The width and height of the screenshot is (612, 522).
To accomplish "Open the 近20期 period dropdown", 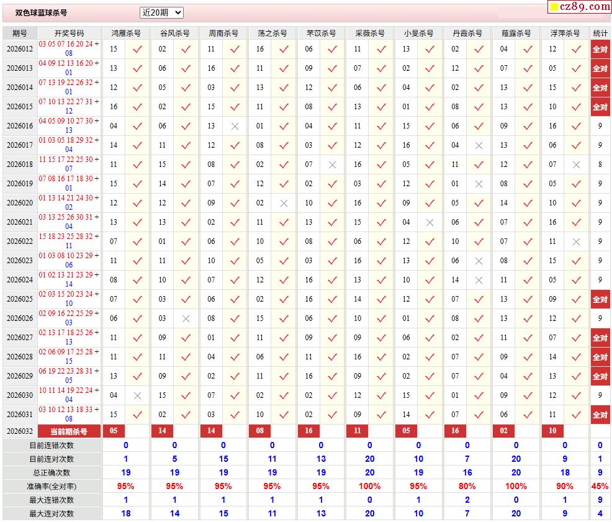I will [x=161, y=12].
